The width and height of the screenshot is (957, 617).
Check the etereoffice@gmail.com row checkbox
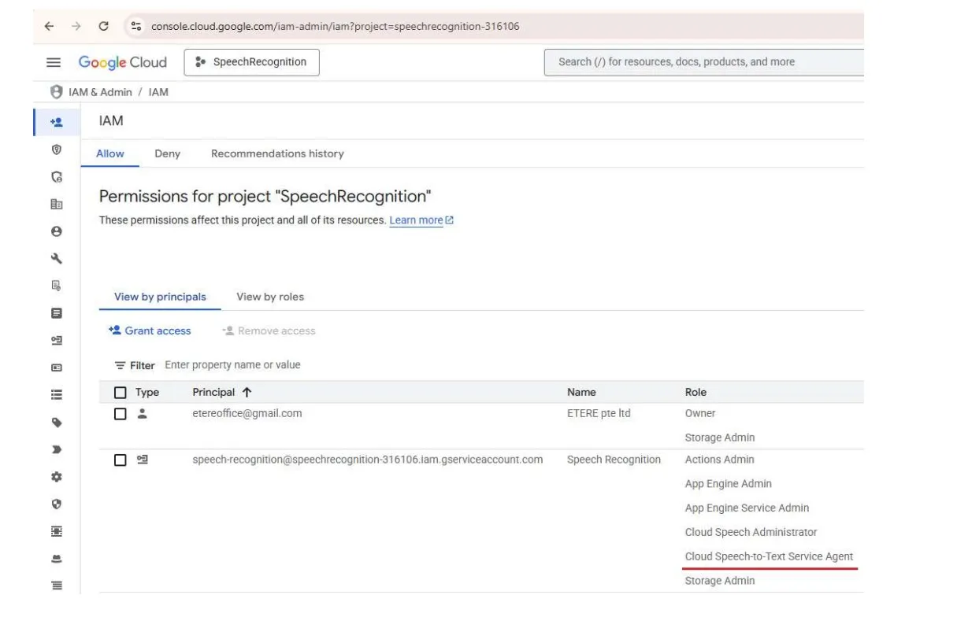[x=121, y=414]
